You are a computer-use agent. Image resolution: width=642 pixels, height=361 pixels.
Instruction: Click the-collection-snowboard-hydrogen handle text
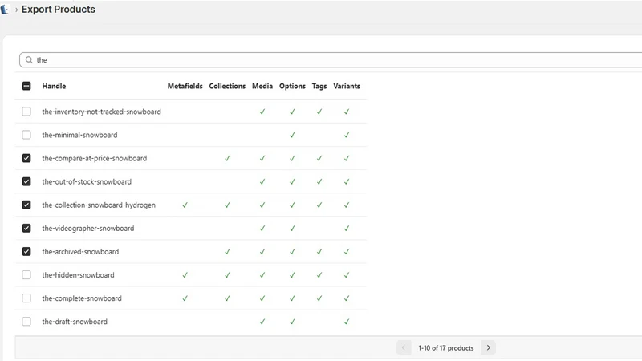(x=99, y=205)
